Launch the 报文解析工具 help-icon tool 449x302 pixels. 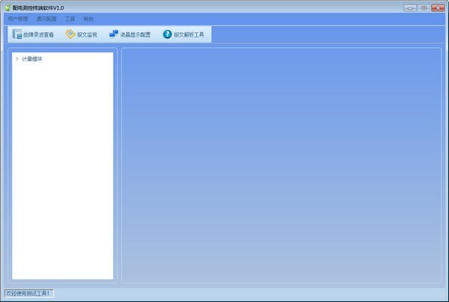click(183, 34)
